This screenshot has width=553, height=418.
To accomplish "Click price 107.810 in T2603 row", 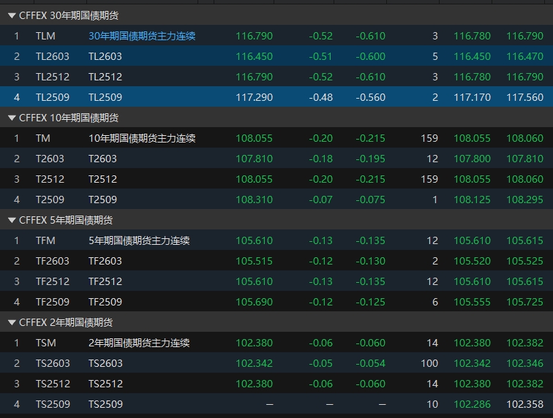I will click(254, 159).
